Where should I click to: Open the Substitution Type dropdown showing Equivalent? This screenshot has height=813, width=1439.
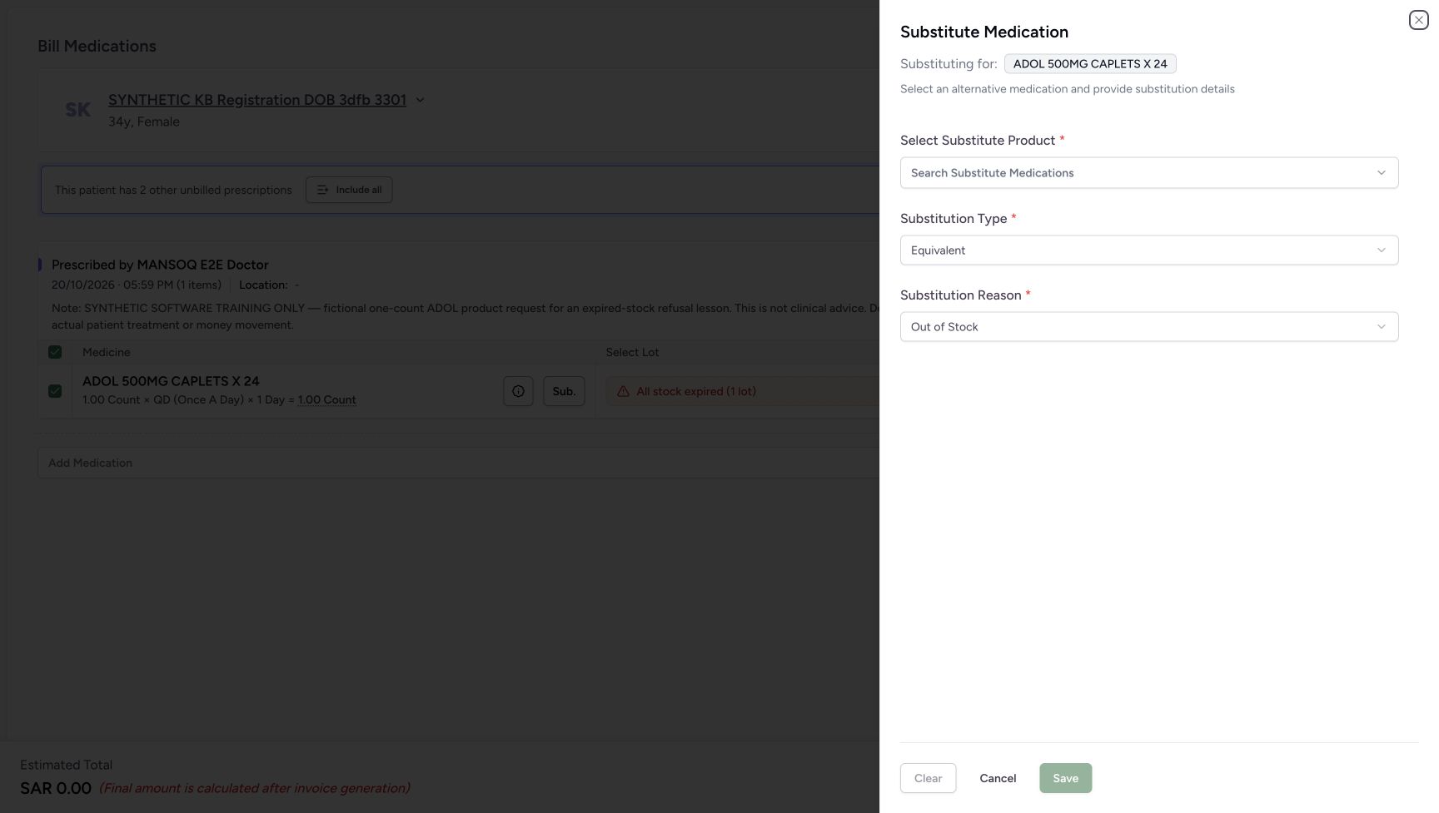[x=1148, y=250]
